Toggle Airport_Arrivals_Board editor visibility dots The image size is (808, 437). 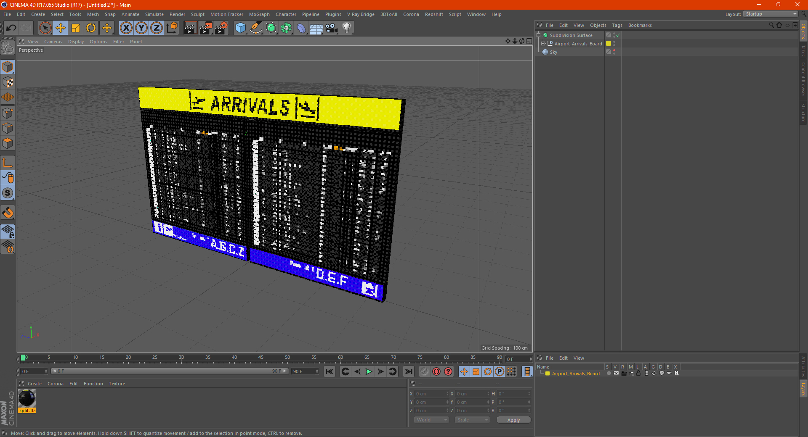(614, 44)
